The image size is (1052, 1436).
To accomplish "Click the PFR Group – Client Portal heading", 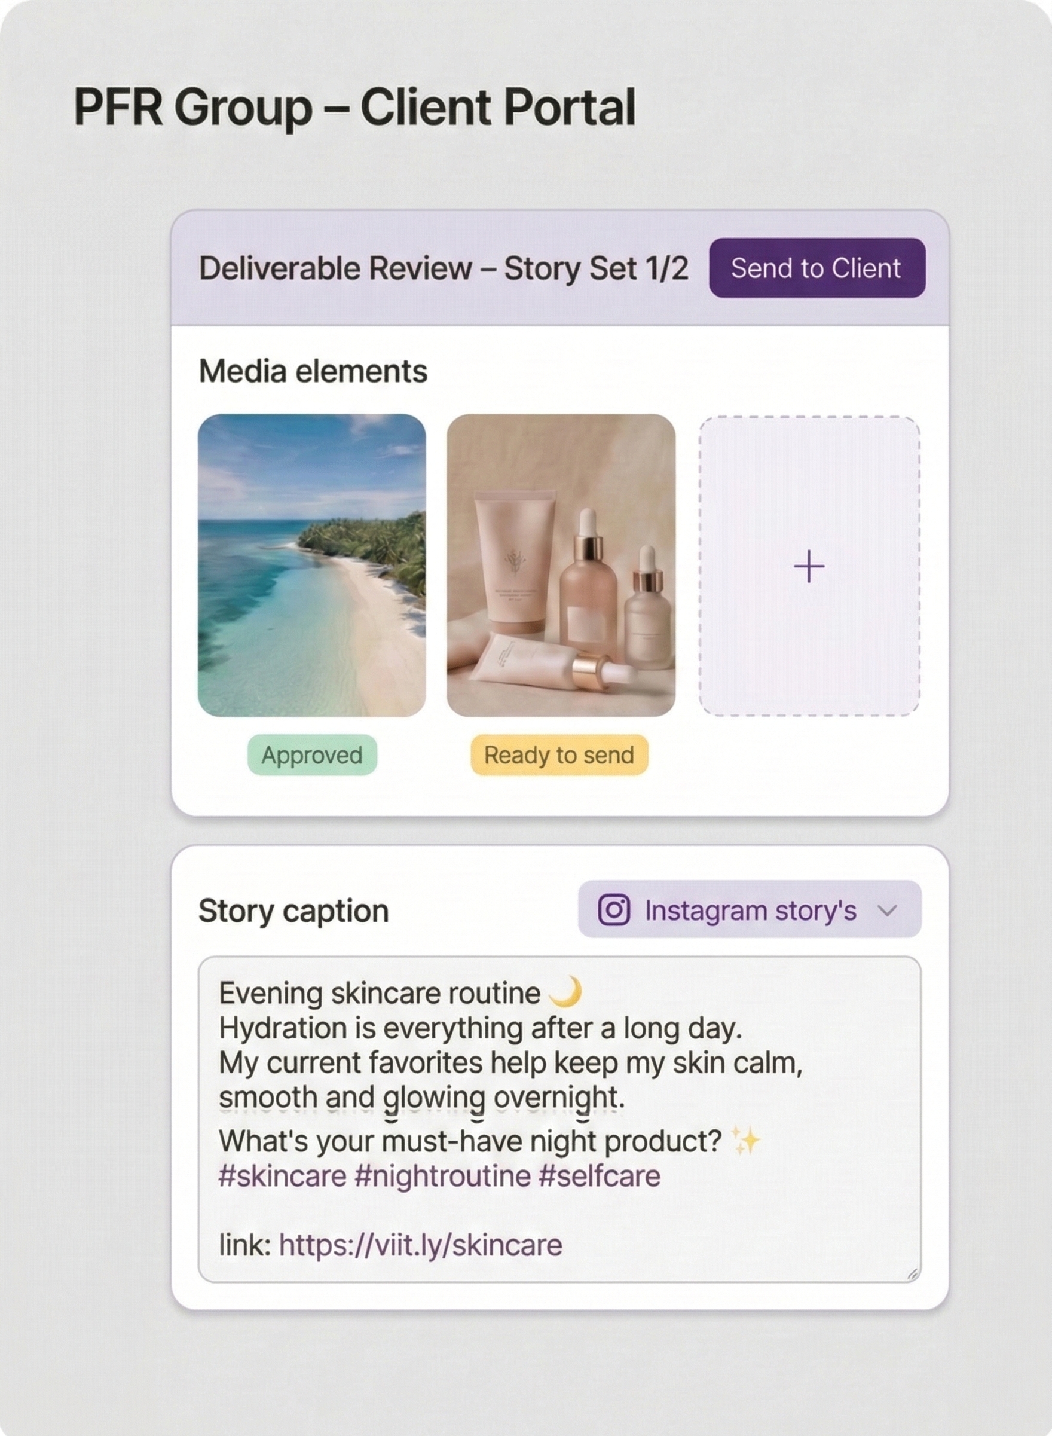I will (x=354, y=107).
